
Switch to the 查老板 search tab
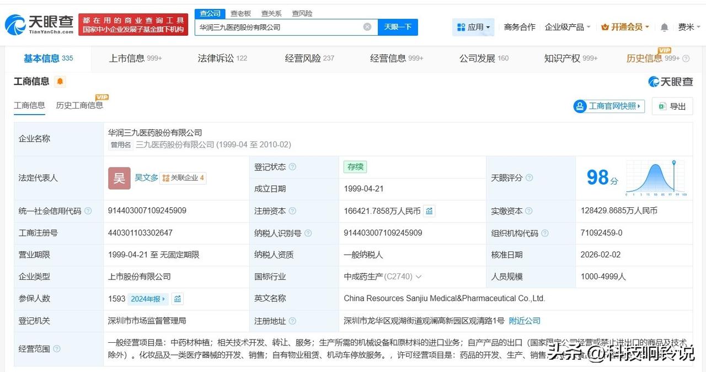click(240, 13)
